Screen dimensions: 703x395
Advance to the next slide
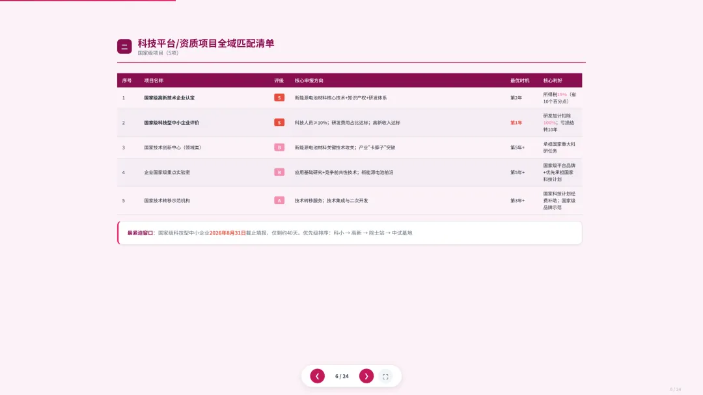tap(366, 376)
